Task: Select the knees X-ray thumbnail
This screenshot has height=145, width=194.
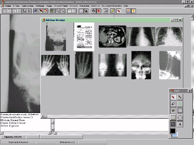Action: point(113,65)
